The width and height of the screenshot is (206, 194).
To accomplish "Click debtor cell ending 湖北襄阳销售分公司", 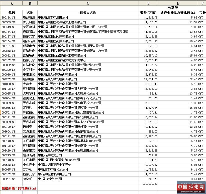I will pos(88,112).
